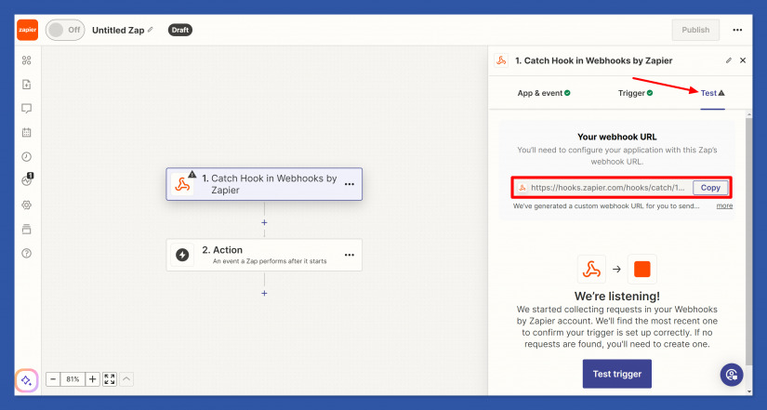The width and height of the screenshot is (767, 410).
Task: Add a step between trigger and action
Action: click(x=264, y=222)
